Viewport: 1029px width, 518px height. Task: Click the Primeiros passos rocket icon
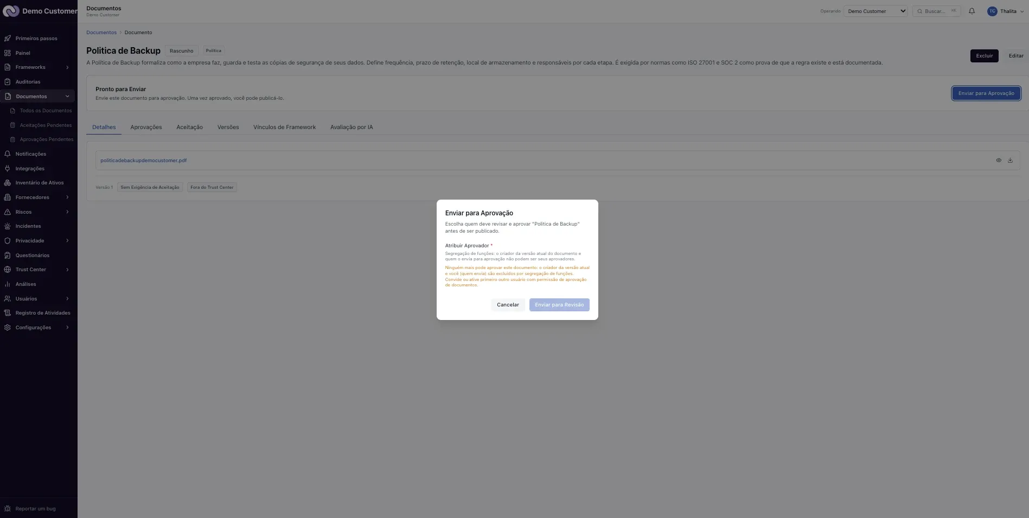click(8, 39)
